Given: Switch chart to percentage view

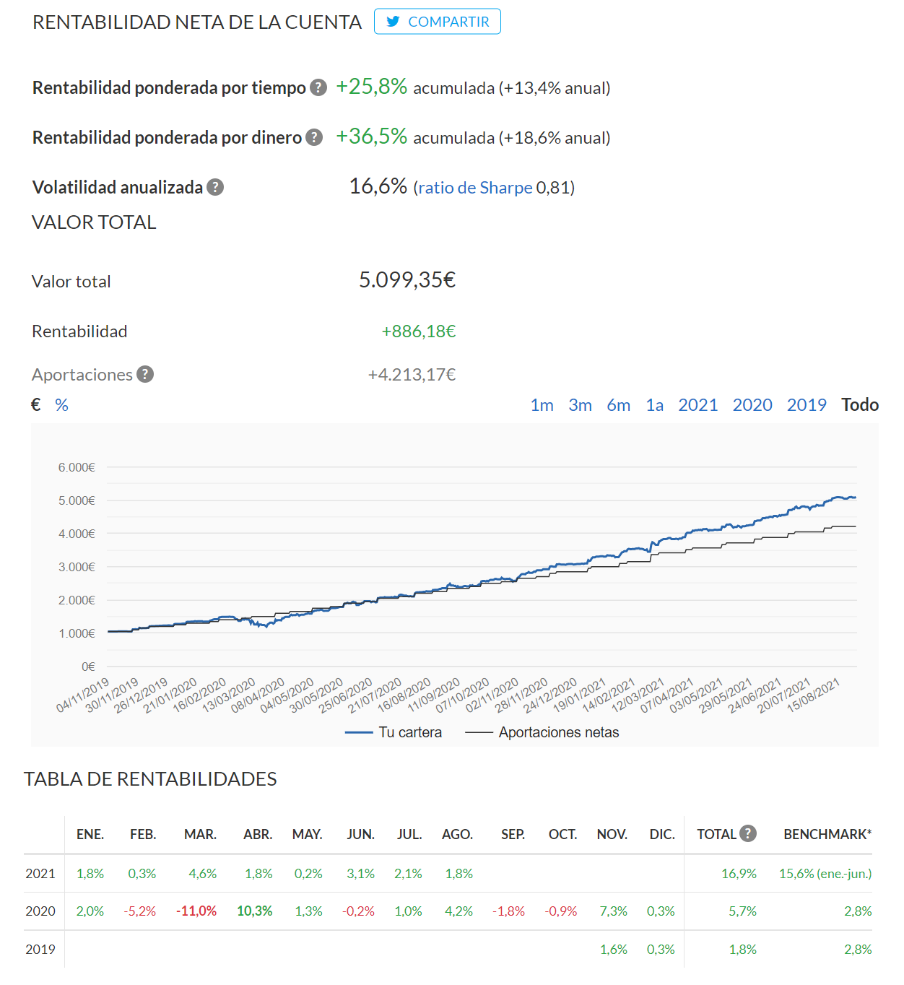Looking at the screenshot, I should click(62, 404).
